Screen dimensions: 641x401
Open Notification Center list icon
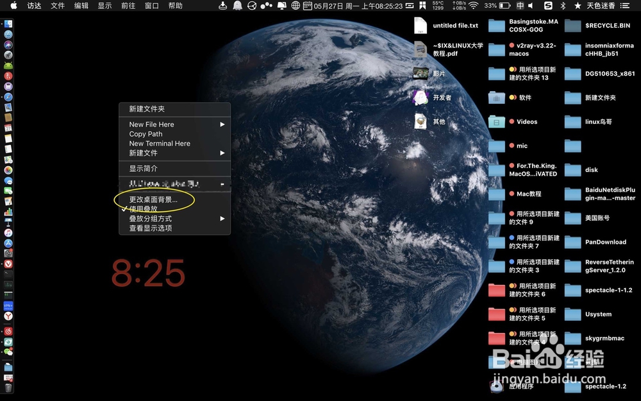(624, 6)
